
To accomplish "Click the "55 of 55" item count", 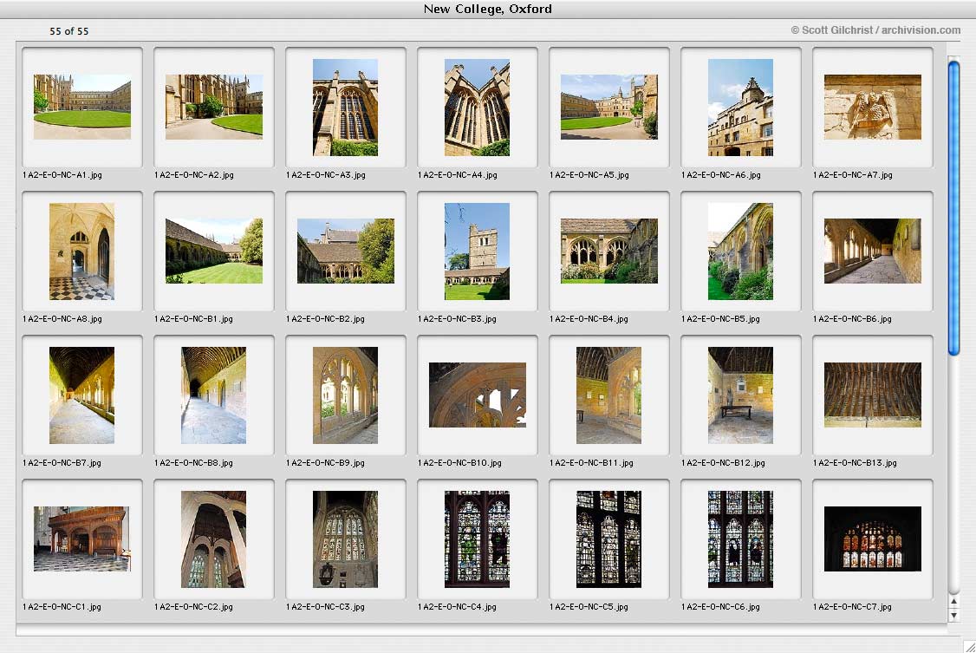I will pyautogui.click(x=69, y=31).
